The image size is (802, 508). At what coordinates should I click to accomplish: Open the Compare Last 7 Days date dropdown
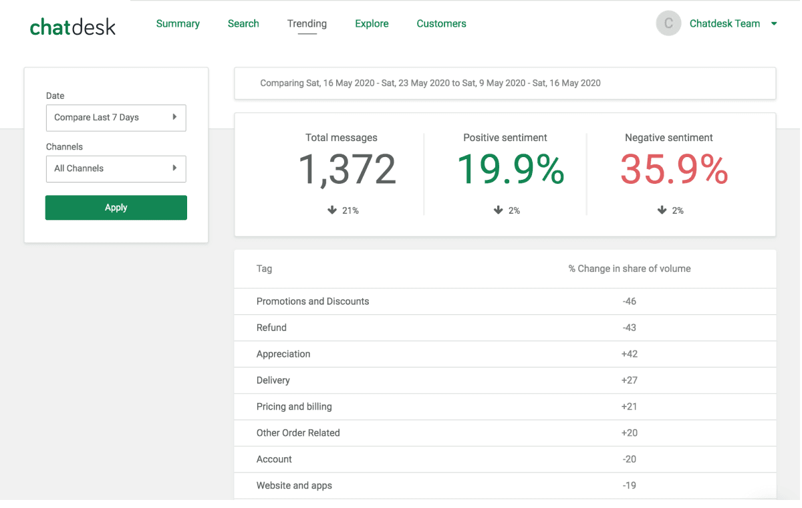click(x=116, y=118)
